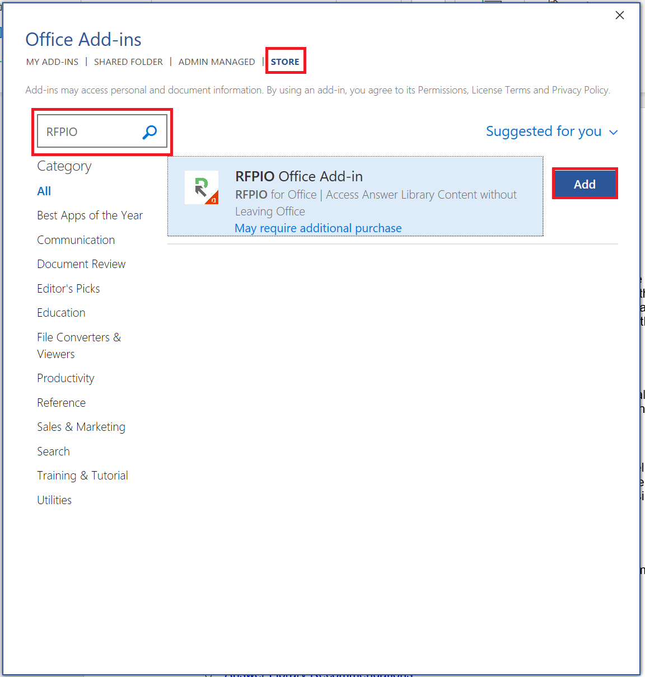
Task: Select the Document Review category
Action: click(x=81, y=264)
